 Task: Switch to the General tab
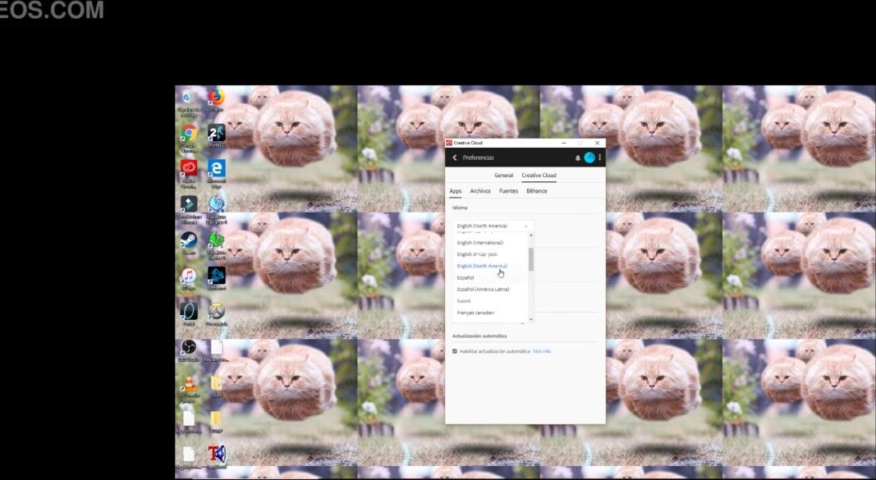click(503, 175)
